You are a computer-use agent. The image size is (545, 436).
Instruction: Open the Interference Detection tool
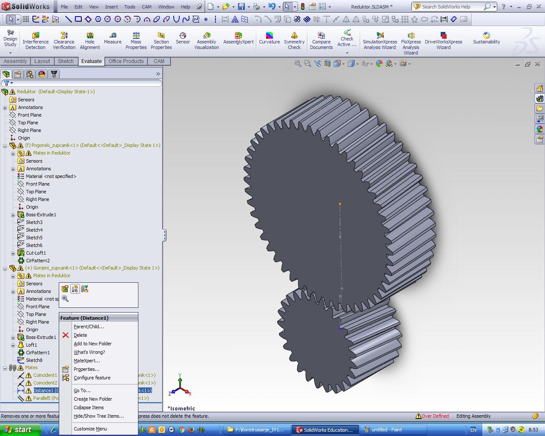point(35,41)
